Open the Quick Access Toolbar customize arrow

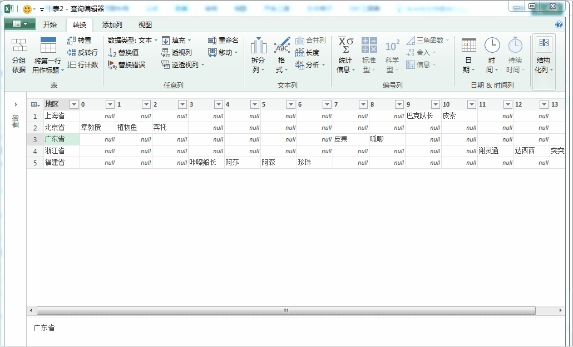42,9
